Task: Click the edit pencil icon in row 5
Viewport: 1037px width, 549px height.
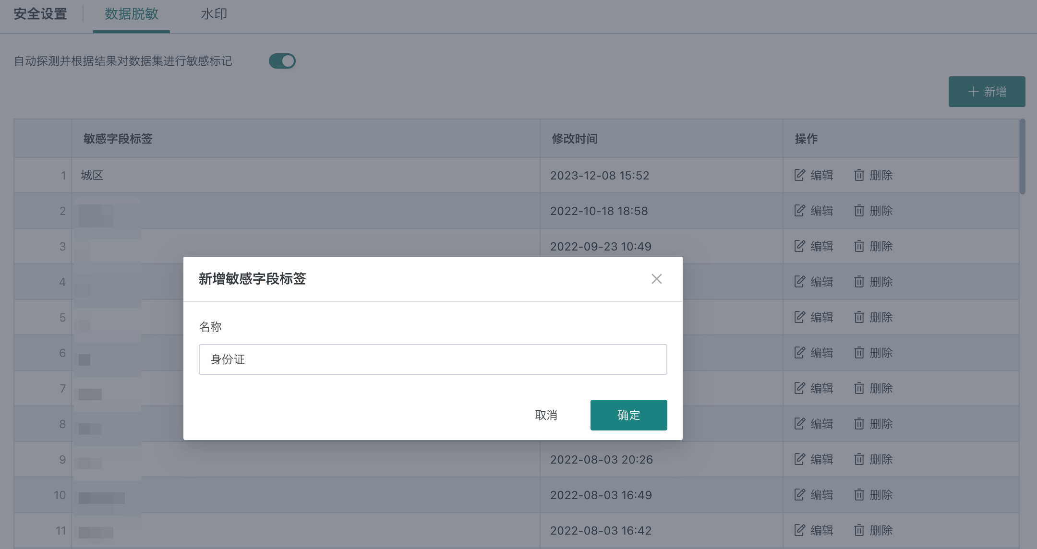Action: (799, 317)
